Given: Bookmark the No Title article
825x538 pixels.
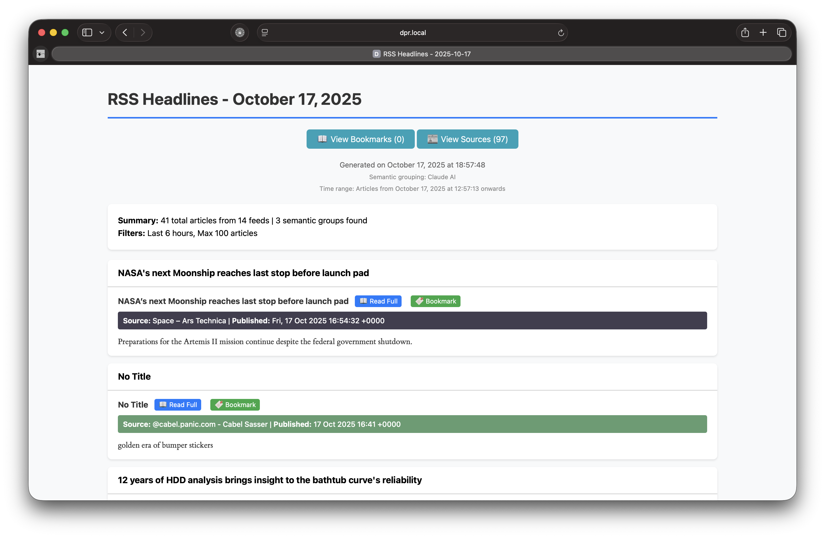Looking at the screenshot, I should [x=235, y=405].
